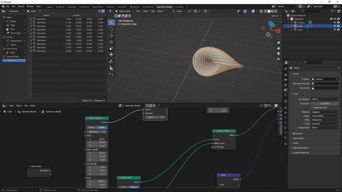Select Radius mode in Curve Circle node
The image size is (342, 192).
pyautogui.click(x=134, y=187)
